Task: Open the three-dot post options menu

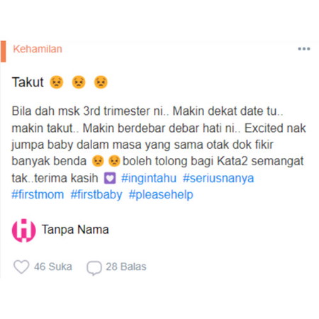Action: [x=304, y=49]
